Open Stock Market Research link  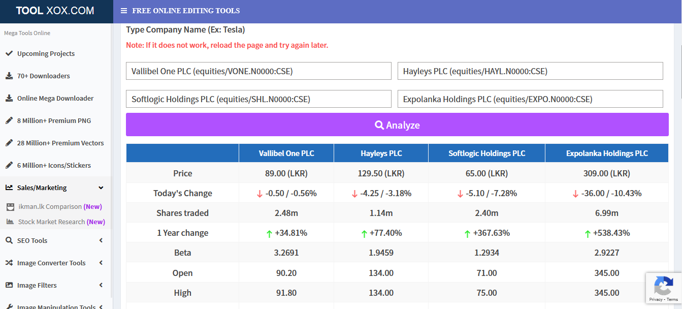point(61,222)
